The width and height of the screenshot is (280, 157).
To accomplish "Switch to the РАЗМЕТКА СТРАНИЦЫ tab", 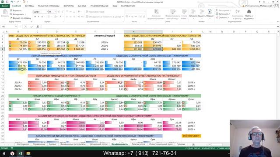I will (x=49, y=6).
